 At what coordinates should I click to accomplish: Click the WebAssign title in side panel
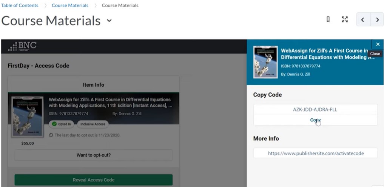(325, 54)
